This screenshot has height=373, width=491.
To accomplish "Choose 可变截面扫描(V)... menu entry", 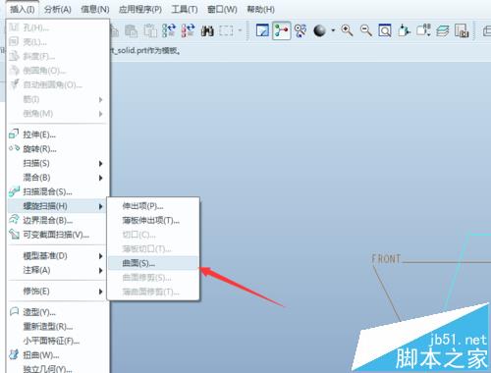I will coord(57,235).
